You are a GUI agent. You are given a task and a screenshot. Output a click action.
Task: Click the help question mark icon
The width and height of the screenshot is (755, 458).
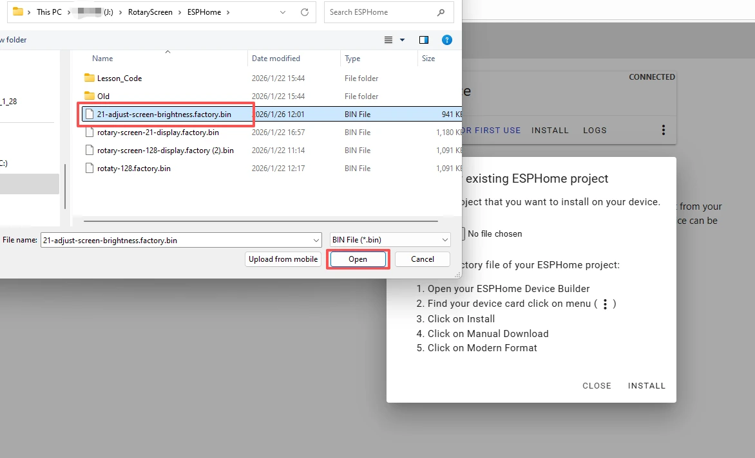click(447, 40)
